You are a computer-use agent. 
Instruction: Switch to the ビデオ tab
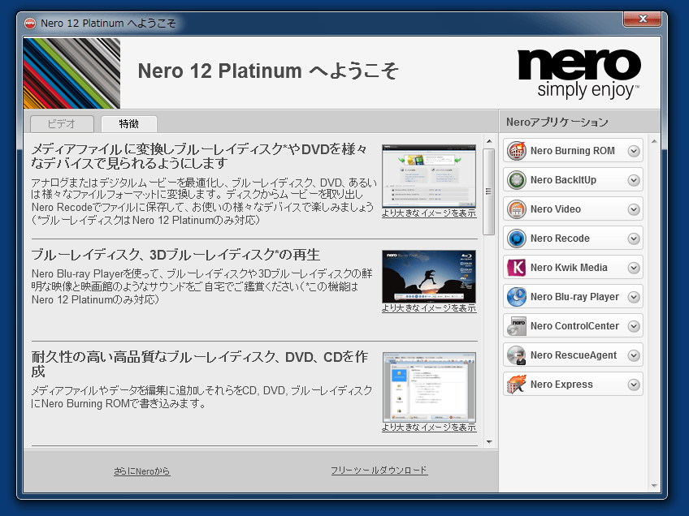62,124
